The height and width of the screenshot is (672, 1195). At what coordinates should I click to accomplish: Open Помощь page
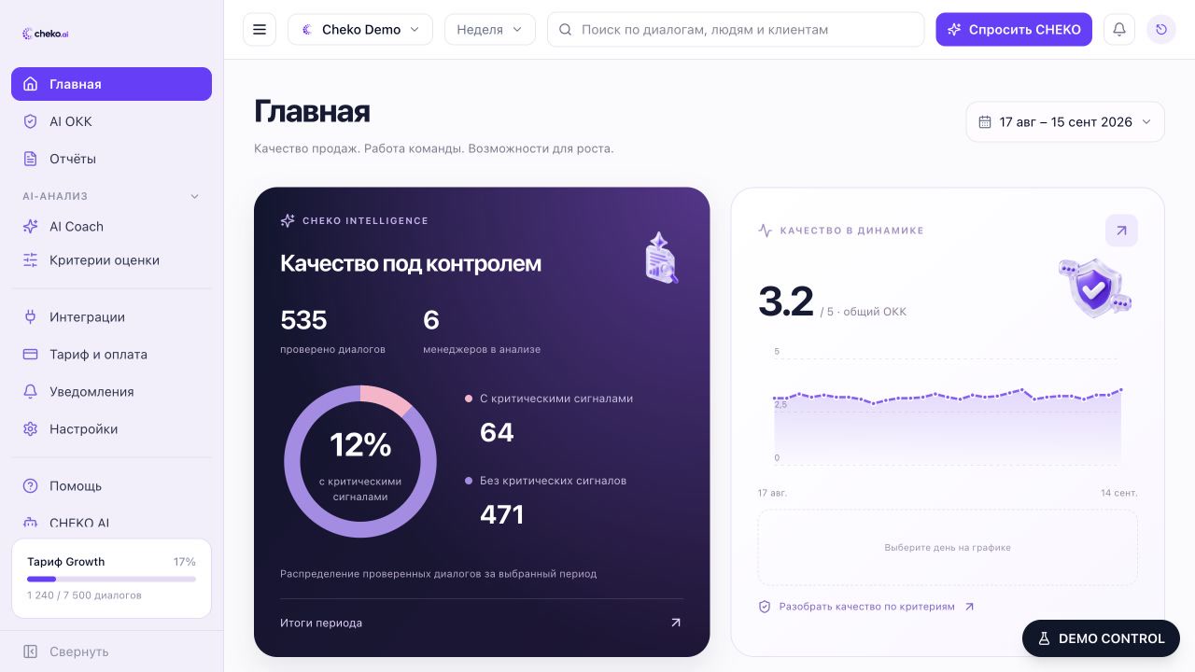[111, 486]
